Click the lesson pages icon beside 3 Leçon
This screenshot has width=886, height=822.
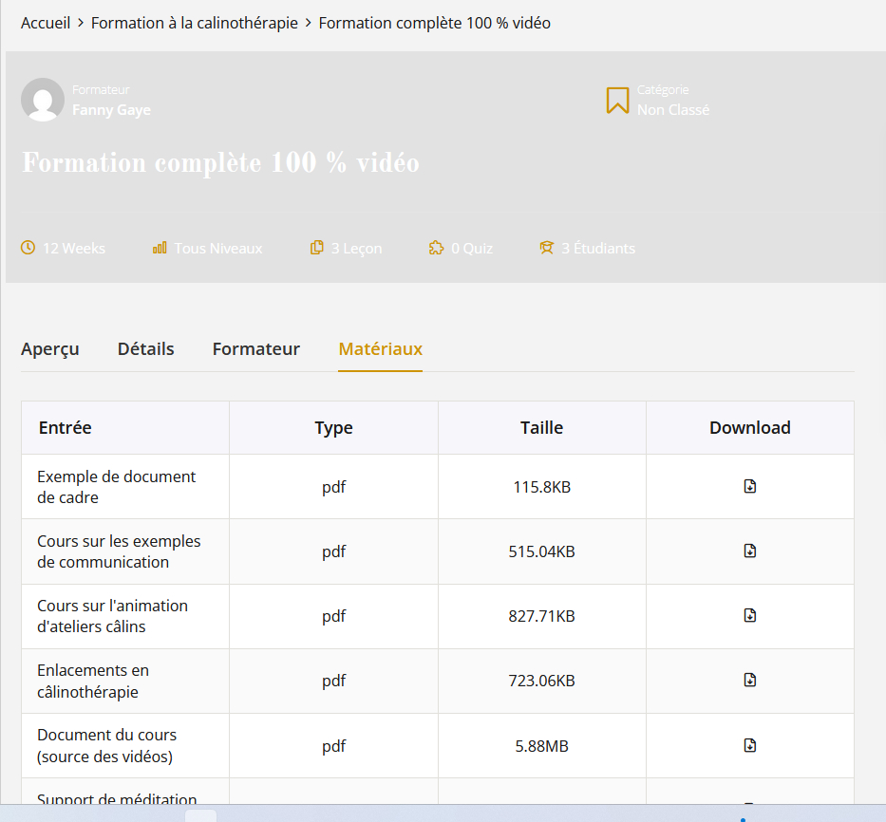[317, 248]
